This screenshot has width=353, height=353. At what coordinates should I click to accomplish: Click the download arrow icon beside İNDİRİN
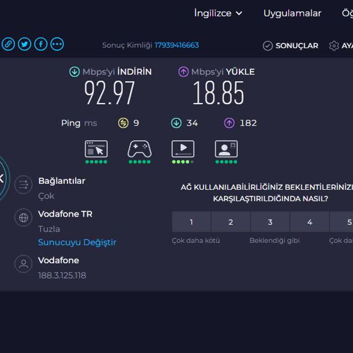[74, 72]
